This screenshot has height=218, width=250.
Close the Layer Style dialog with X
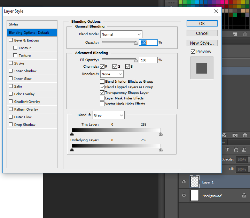click(216, 11)
